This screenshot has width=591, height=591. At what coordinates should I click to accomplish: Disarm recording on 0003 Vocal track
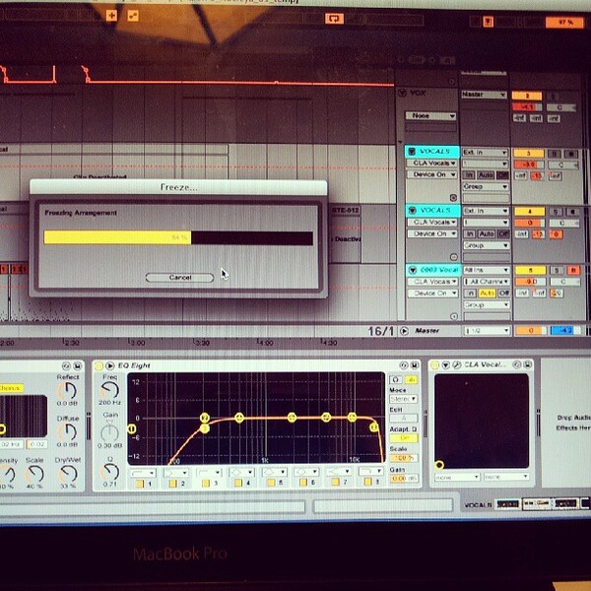coord(573,270)
